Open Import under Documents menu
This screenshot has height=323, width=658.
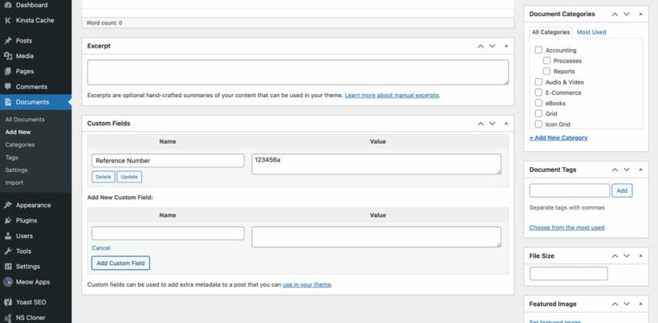tap(14, 182)
